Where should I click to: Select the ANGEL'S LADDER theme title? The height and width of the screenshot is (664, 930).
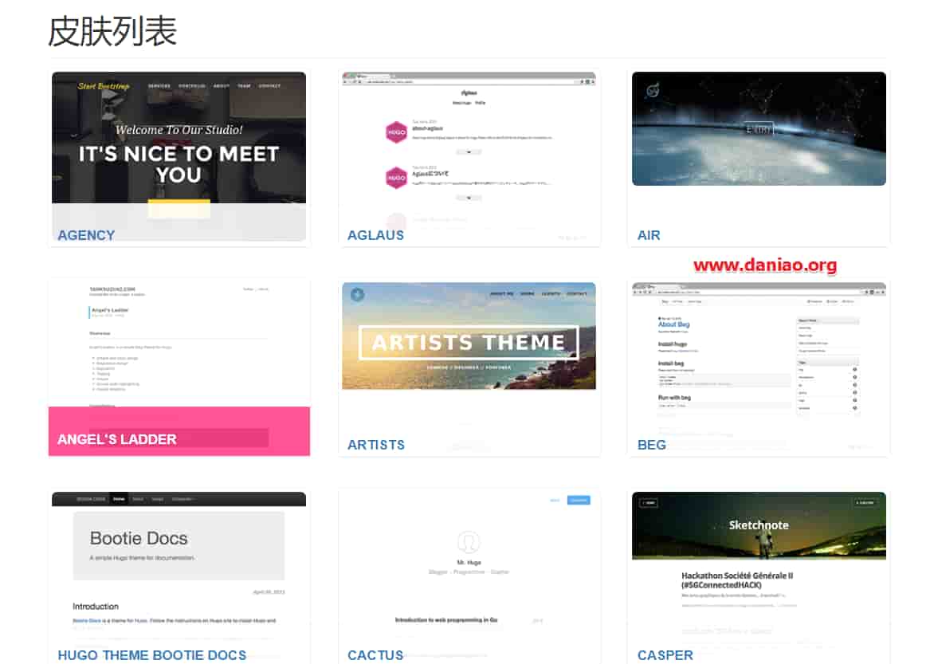click(x=117, y=440)
